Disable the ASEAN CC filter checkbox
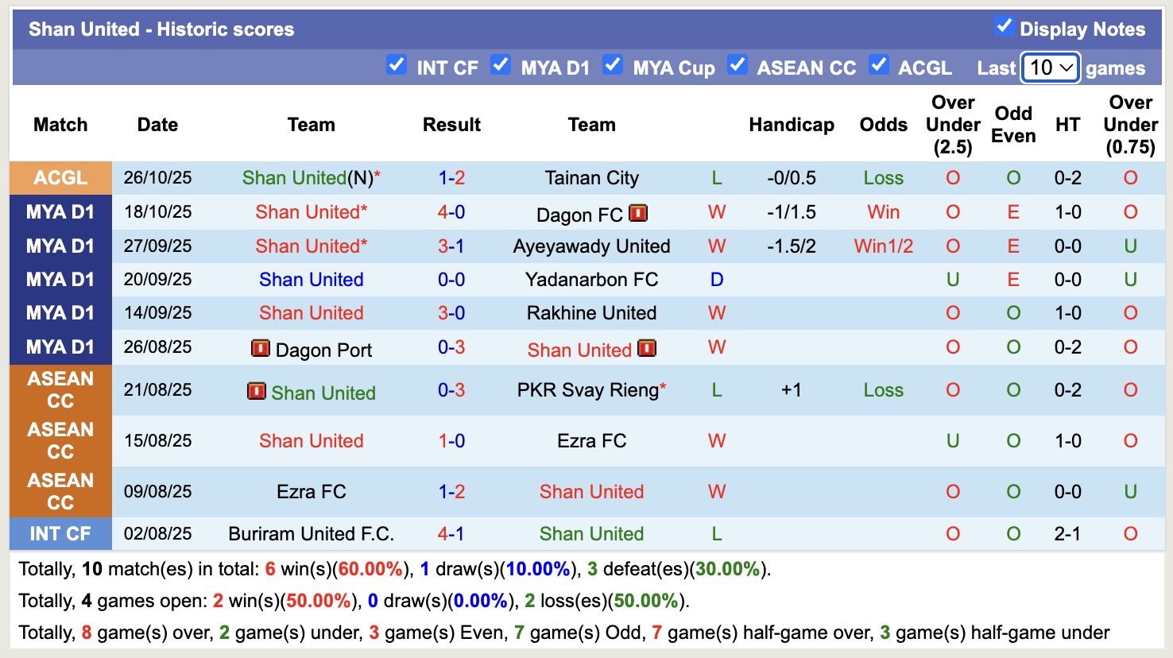The image size is (1173, 658). (737, 64)
